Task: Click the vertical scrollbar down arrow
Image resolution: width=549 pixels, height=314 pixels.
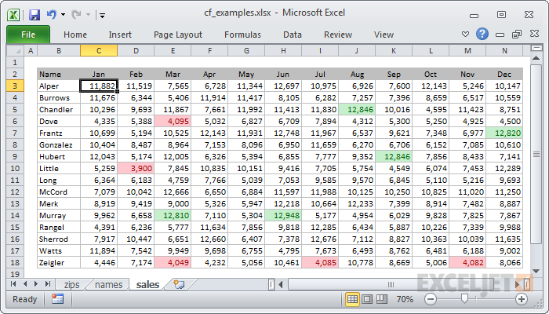Action: tap(536, 271)
